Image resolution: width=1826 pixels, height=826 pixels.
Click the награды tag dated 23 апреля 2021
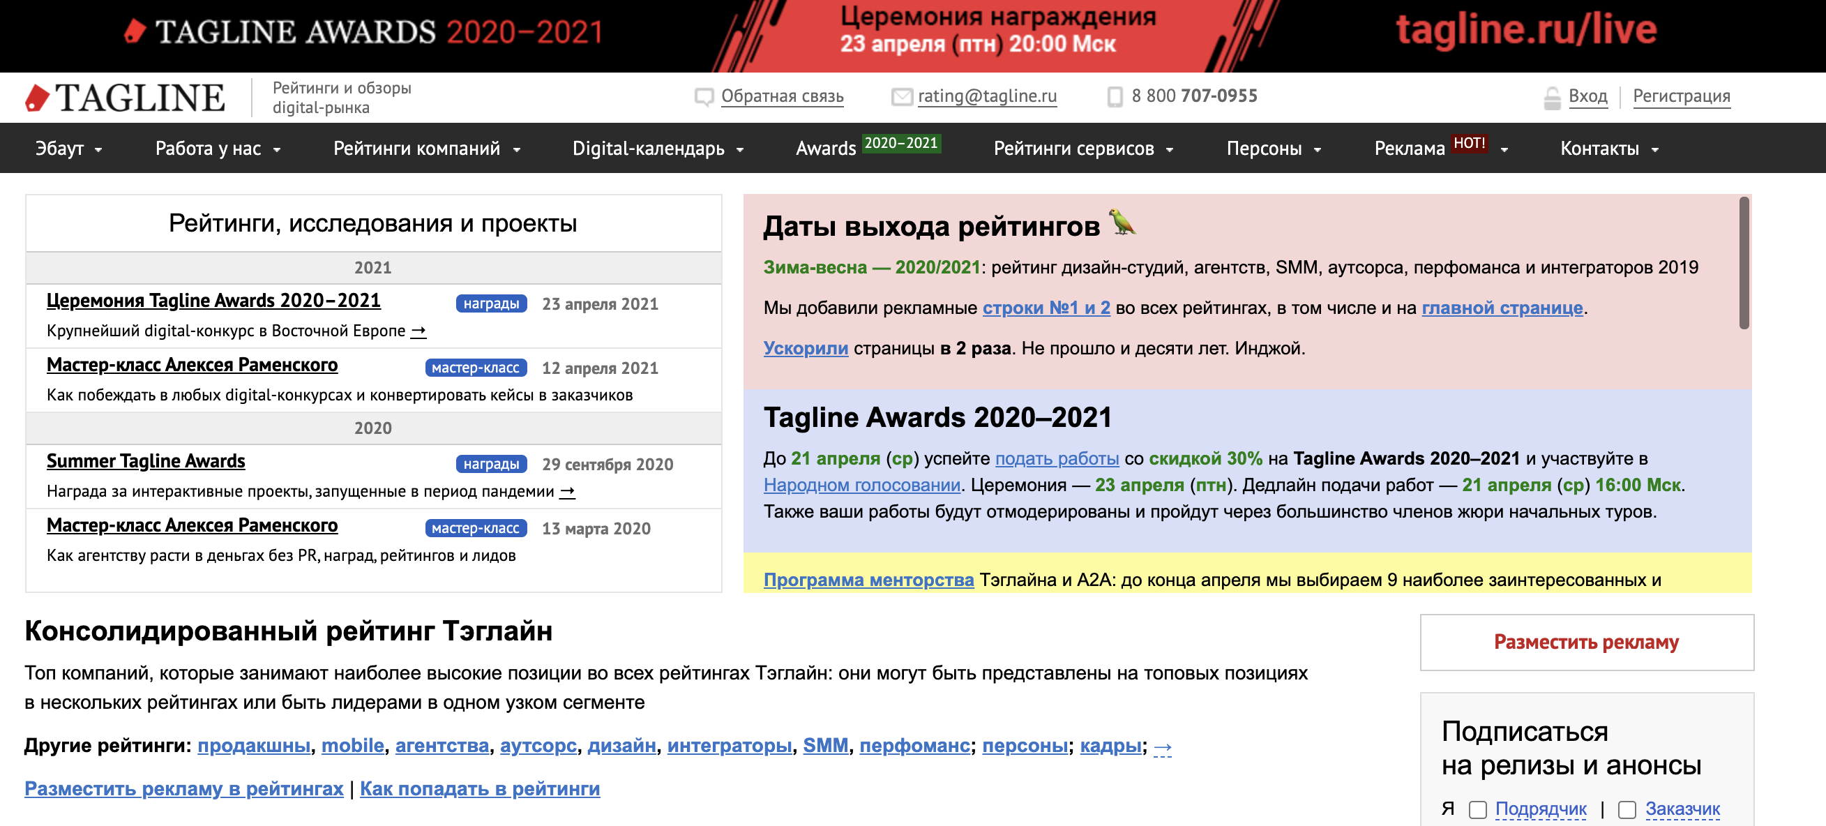coord(491,303)
